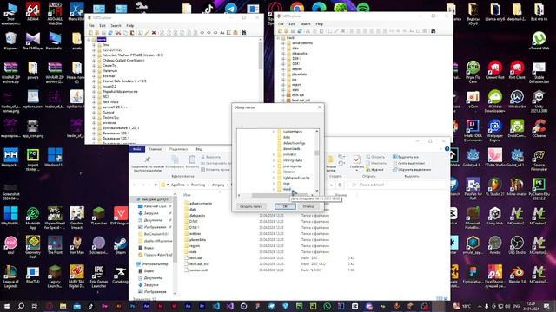Details view toggle in Explorer status bar
The height and width of the screenshot is (312, 556).
point(440,298)
